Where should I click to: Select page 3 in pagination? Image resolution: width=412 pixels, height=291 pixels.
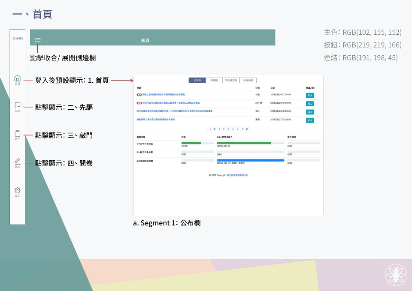click(x=228, y=129)
